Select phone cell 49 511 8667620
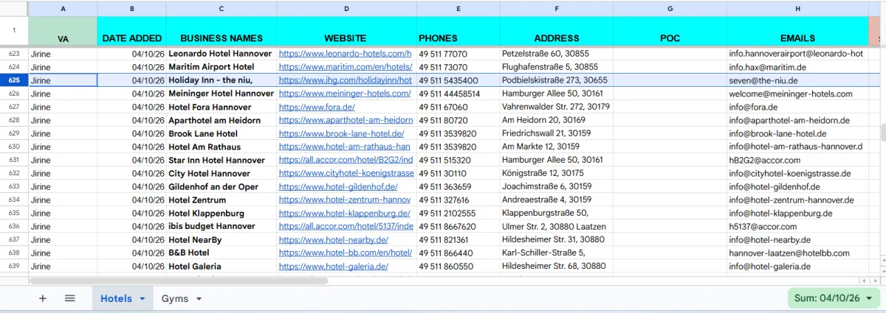The height and width of the screenshot is (313, 886). click(458, 226)
